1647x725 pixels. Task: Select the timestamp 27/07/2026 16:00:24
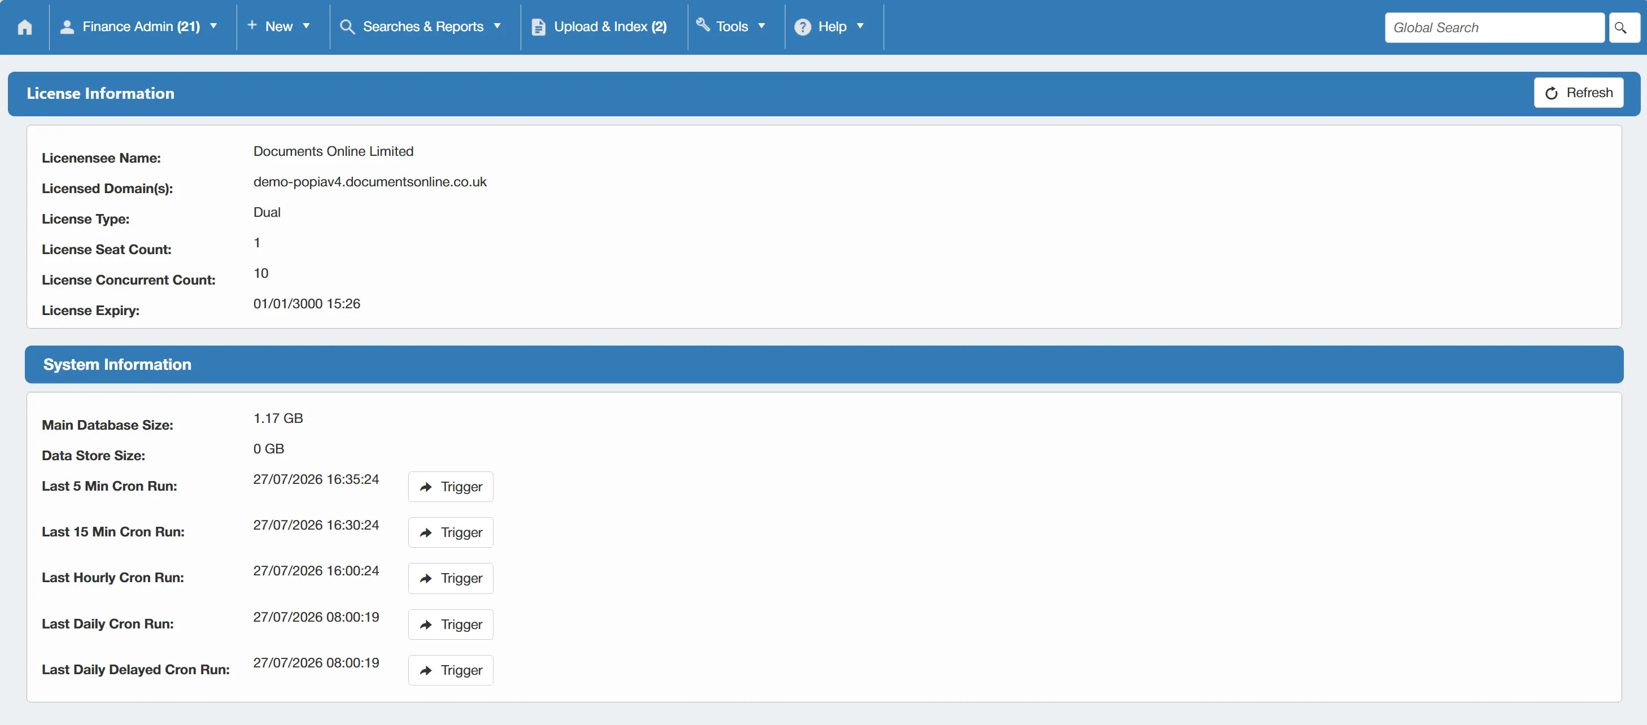click(x=317, y=571)
